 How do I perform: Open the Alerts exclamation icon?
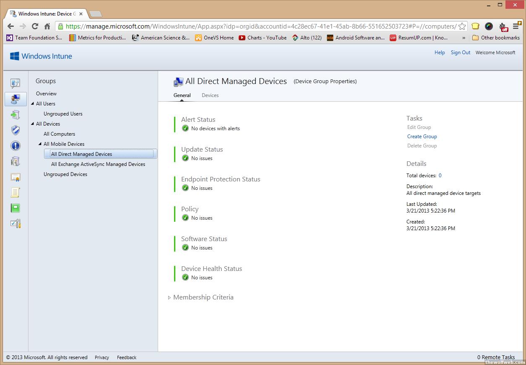tap(16, 146)
